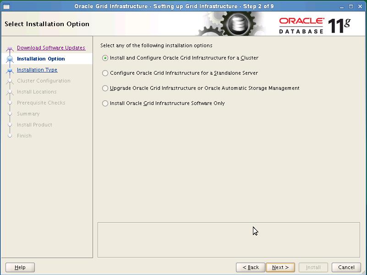Image resolution: width=367 pixels, height=275 pixels.
Task: Close the Oracle Grid Infrastructure window
Action: 360,6
